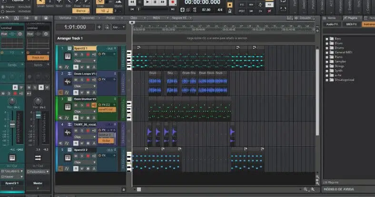This screenshot has height=197, width=375.
Task: Mute the Xpand!2 2 track
Action: click(x=76, y=156)
